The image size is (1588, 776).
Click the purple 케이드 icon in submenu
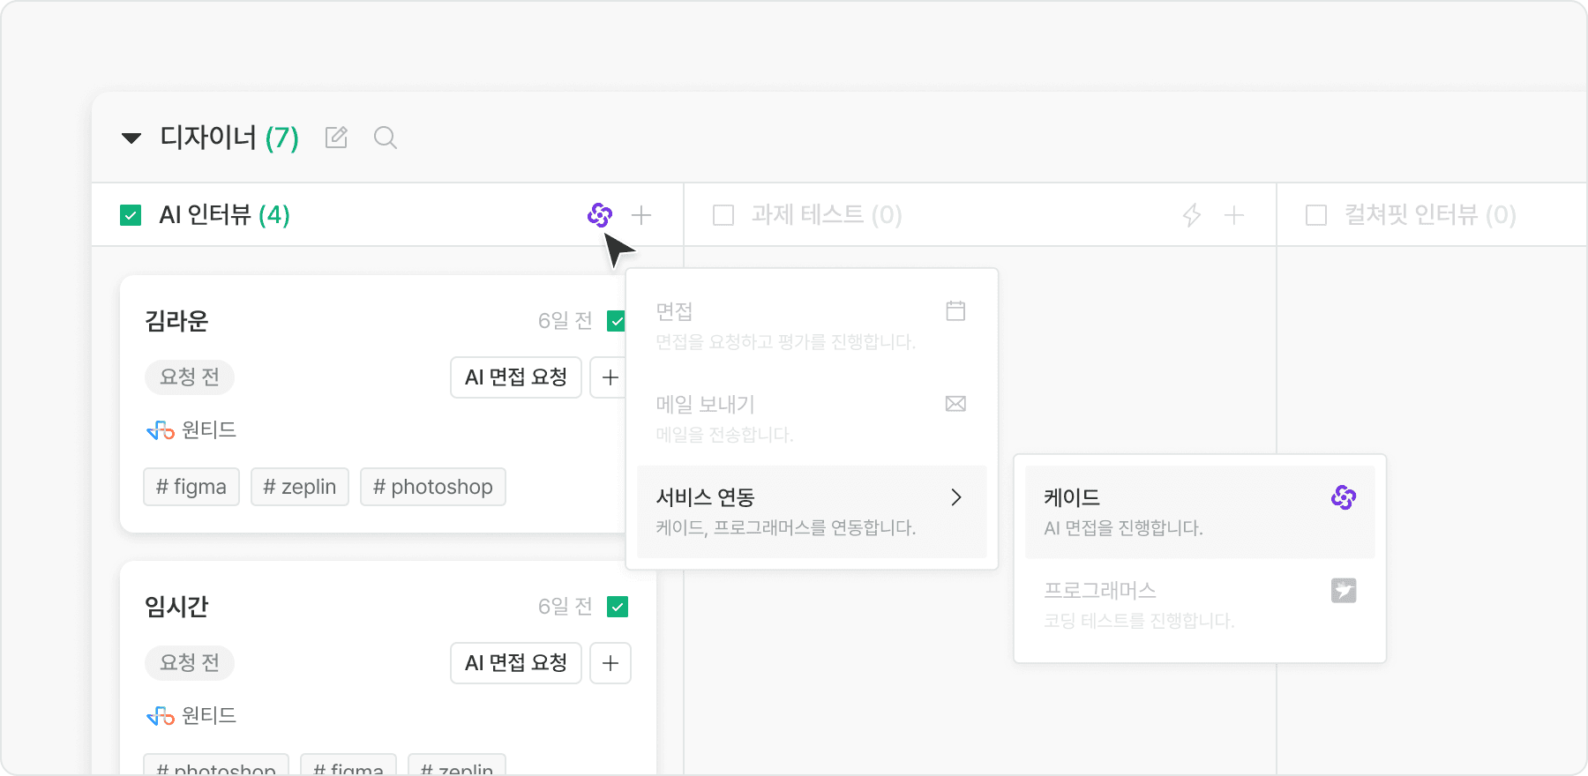[x=1344, y=497]
